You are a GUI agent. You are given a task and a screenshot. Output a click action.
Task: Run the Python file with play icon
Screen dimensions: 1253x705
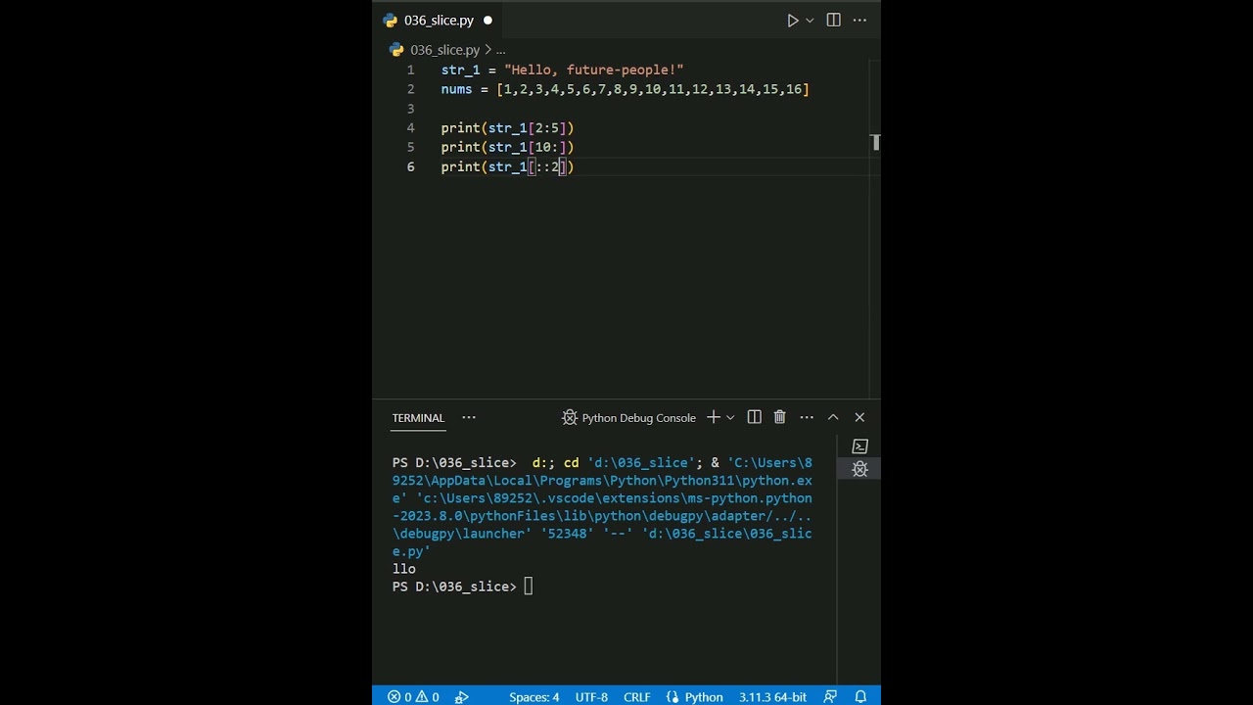click(x=793, y=21)
